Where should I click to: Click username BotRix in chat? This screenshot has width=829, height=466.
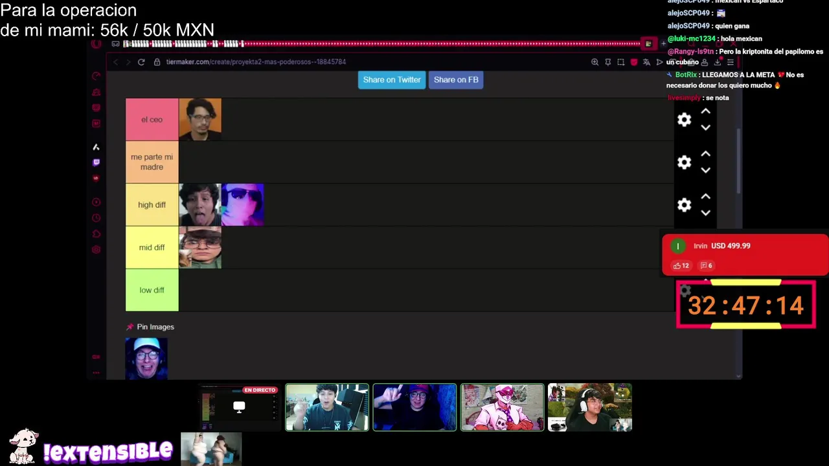click(x=686, y=75)
